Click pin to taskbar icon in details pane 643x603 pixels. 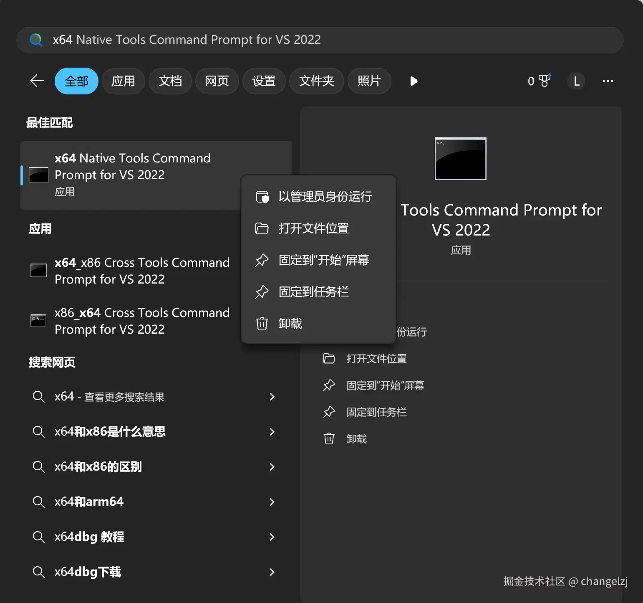pyautogui.click(x=329, y=412)
